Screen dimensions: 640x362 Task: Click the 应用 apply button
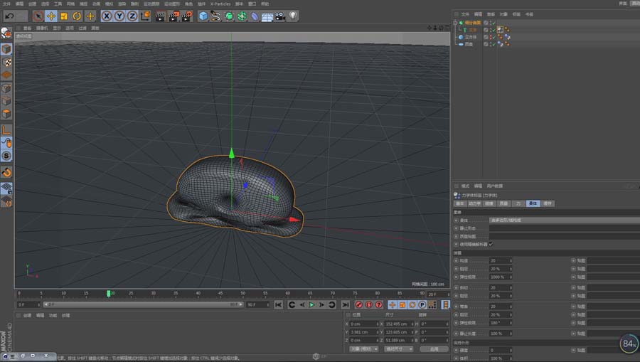pos(434,349)
